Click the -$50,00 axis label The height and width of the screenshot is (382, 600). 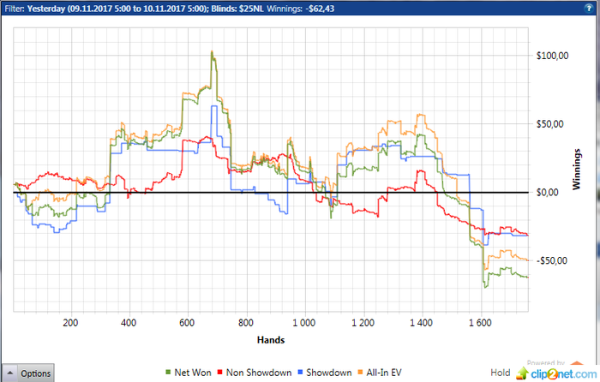click(x=551, y=260)
